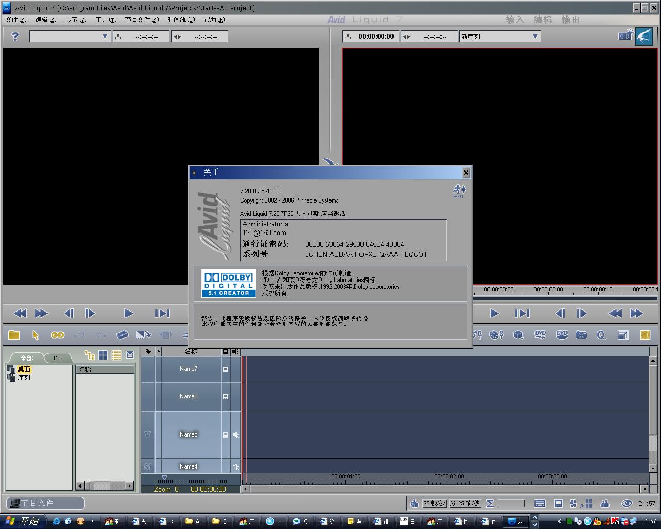Click the film insert arrow icon

click(x=144, y=335)
